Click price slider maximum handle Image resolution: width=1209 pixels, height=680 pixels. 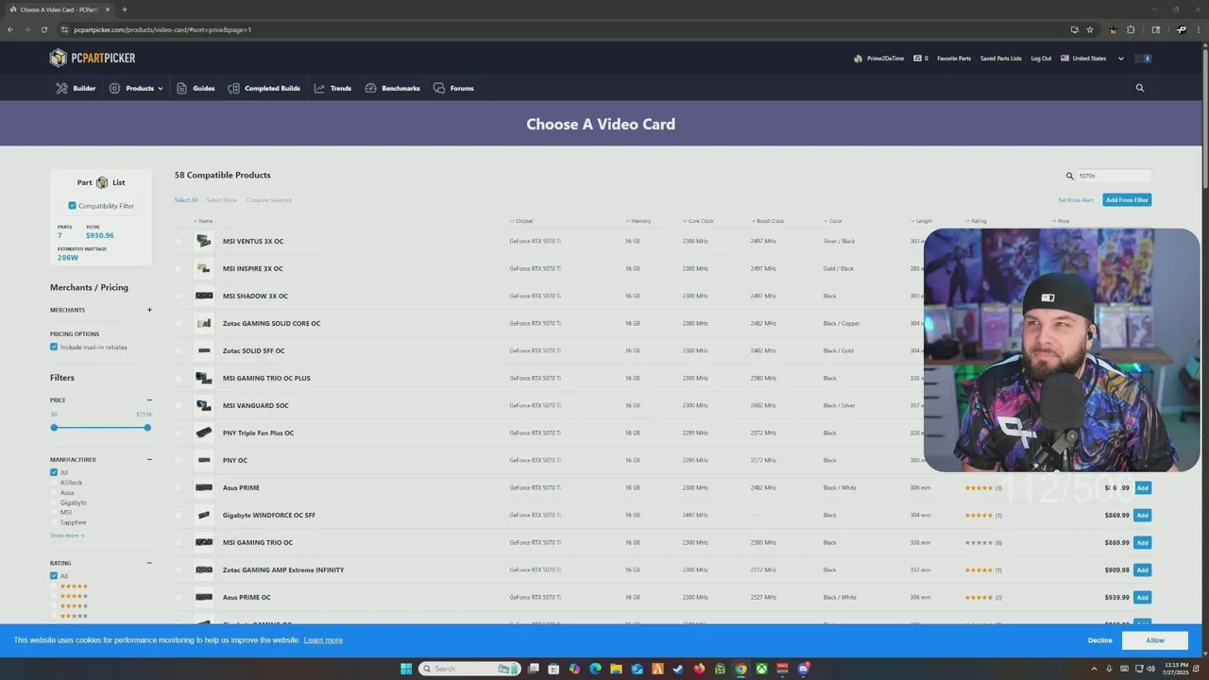147,428
